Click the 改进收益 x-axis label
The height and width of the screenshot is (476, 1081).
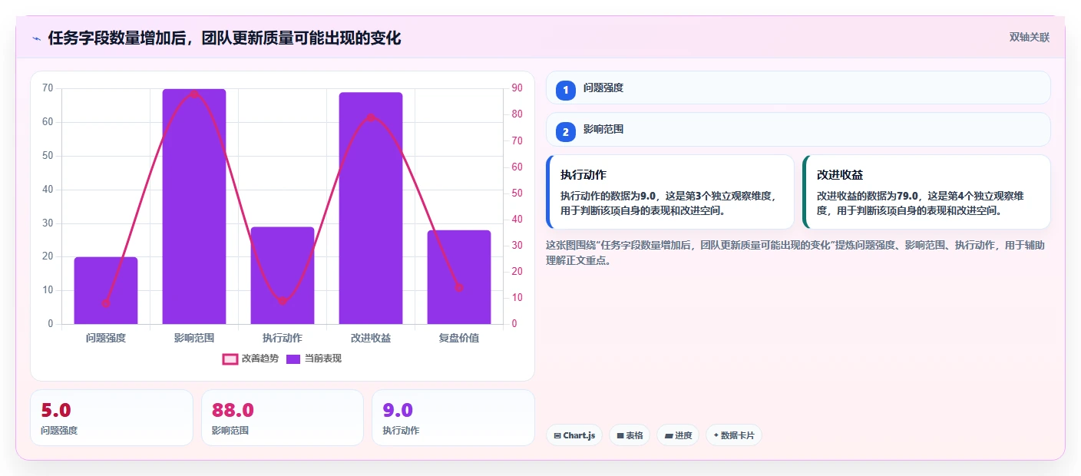click(371, 338)
